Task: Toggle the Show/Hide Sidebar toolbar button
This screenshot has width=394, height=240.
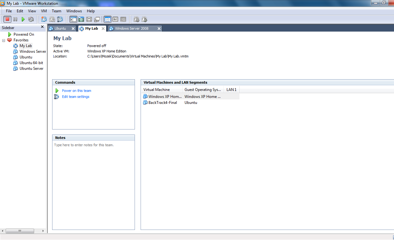Action: pos(73,19)
